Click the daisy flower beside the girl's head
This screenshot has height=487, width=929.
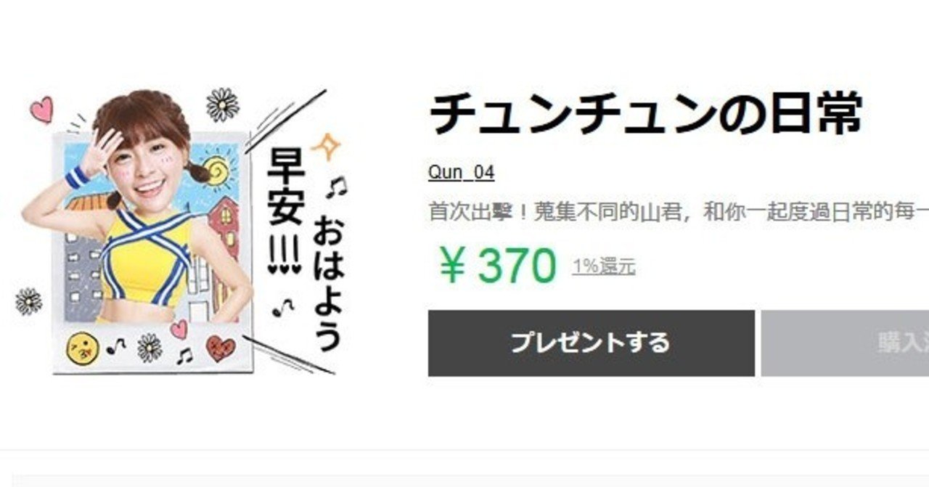[222, 105]
